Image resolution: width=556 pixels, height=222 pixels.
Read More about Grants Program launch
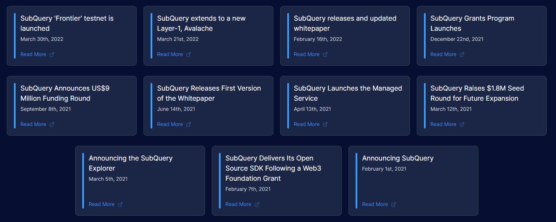point(443,54)
